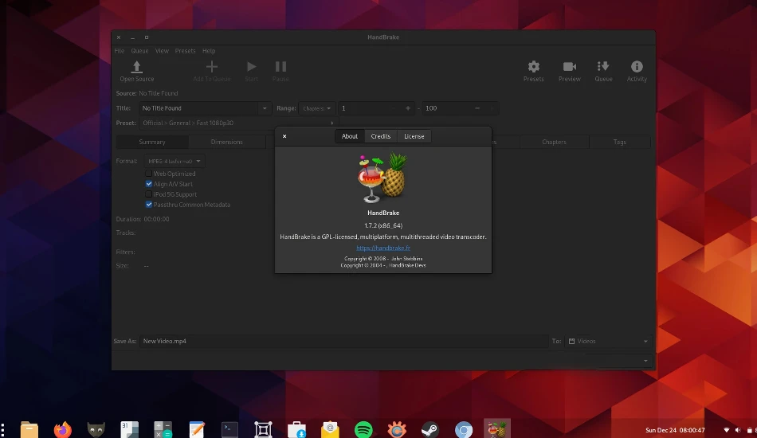Launch Chromium browser from the dock
This screenshot has height=438, width=757.
pos(464,429)
